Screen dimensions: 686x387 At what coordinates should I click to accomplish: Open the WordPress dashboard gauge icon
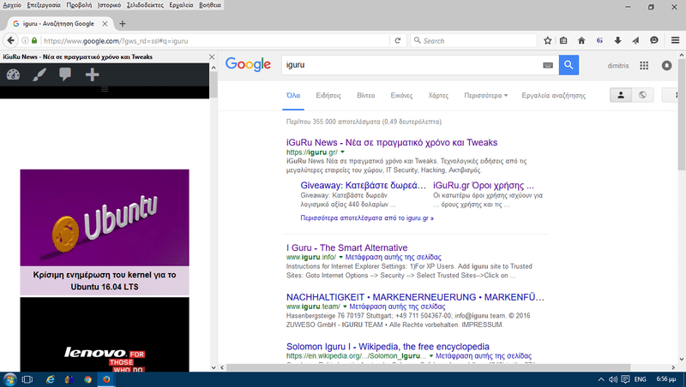click(x=12, y=74)
